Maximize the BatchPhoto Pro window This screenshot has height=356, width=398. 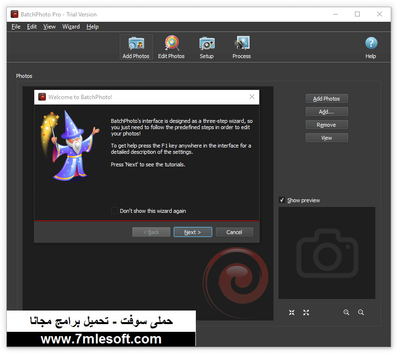pos(357,14)
